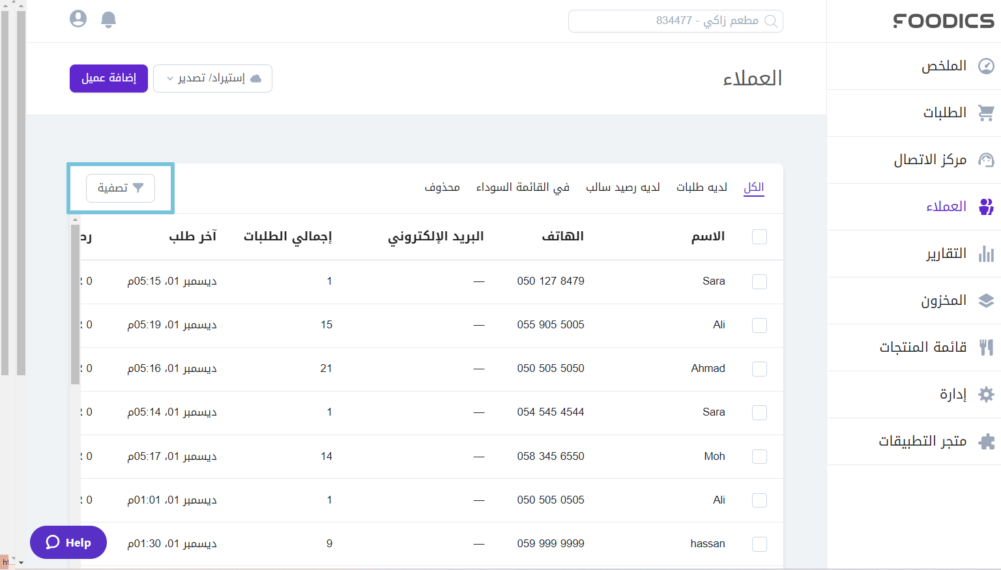The image size is (1001, 570).
Task: Select the المخزون inventory layers icon
Action: tap(986, 300)
